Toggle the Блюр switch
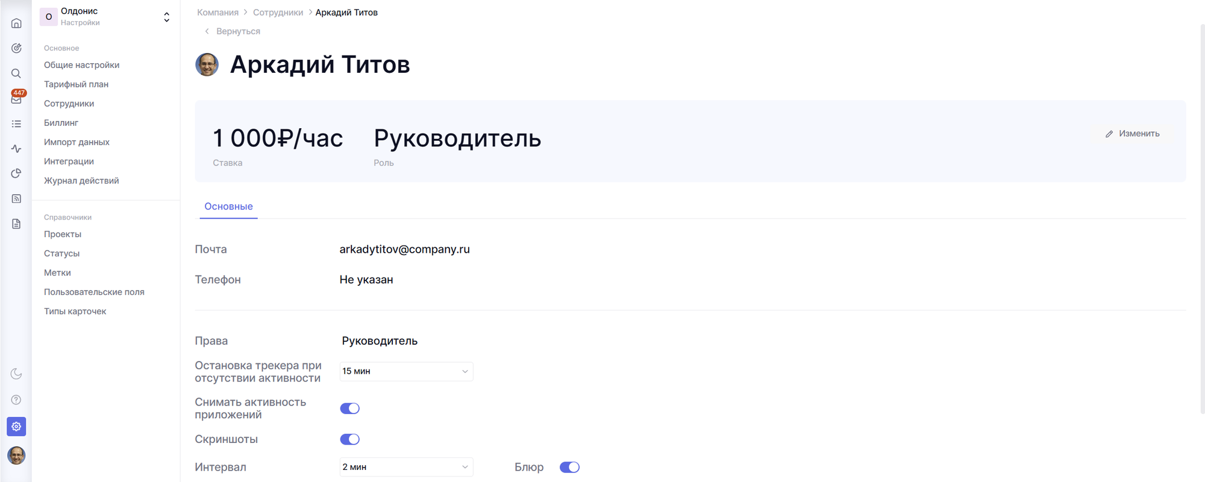Screen dimensions: 1205x482 (x=569, y=467)
